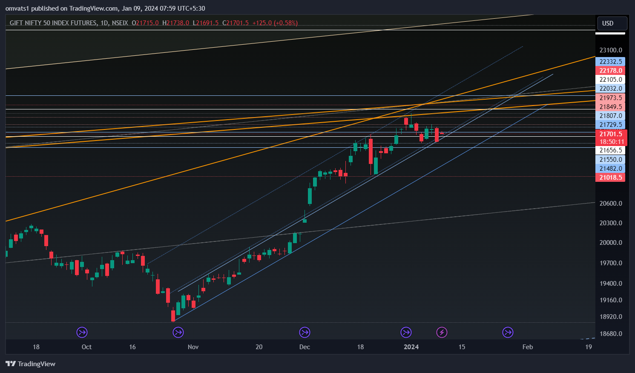Select the 21807.0 price label

point(610,116)
